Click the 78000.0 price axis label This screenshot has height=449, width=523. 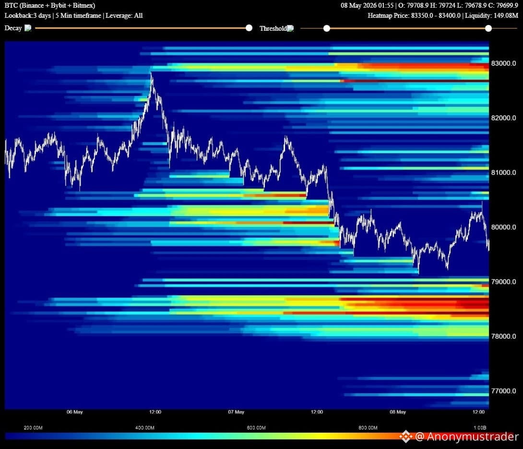click(x=503, y=336)
